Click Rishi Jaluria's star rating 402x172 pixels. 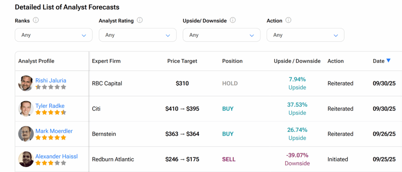point(51,87)
